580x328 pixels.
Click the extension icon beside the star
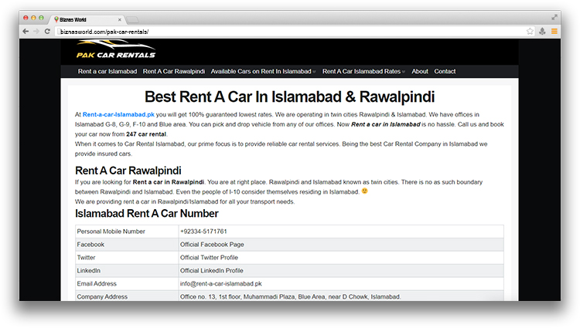(x=542, y=32)
